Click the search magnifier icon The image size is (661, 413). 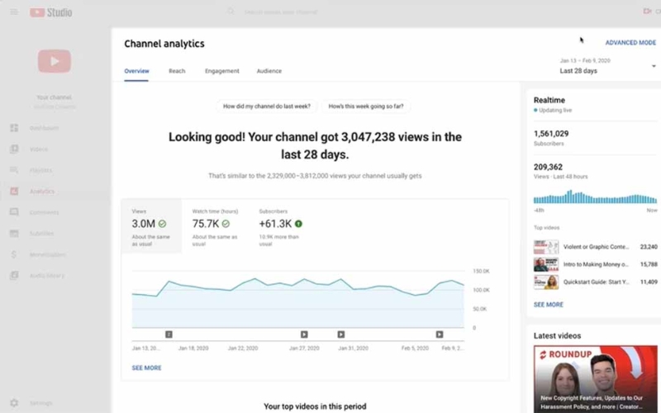point(231,12)
